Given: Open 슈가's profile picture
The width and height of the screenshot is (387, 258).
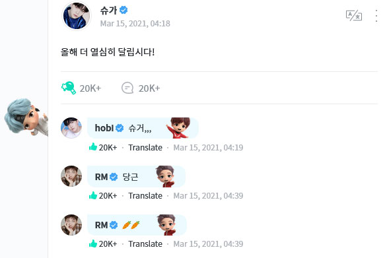Looking at the screenshot, I should 77,16.
